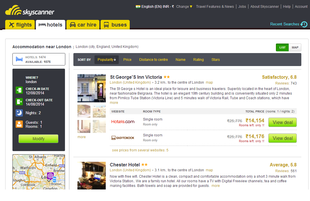Open About Skyscanner link

point(265,7)
